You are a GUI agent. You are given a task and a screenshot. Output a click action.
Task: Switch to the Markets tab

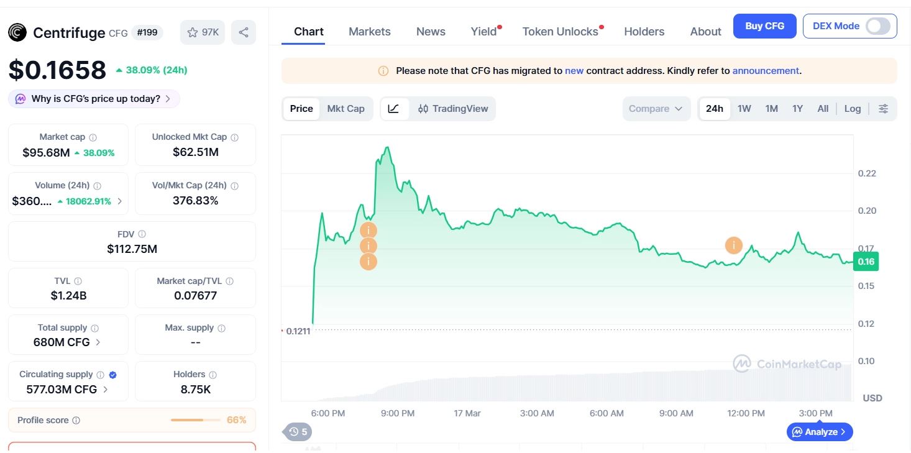(x=370, y=32)
